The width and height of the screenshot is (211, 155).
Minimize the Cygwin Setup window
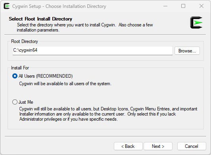(x=165, y=6)
